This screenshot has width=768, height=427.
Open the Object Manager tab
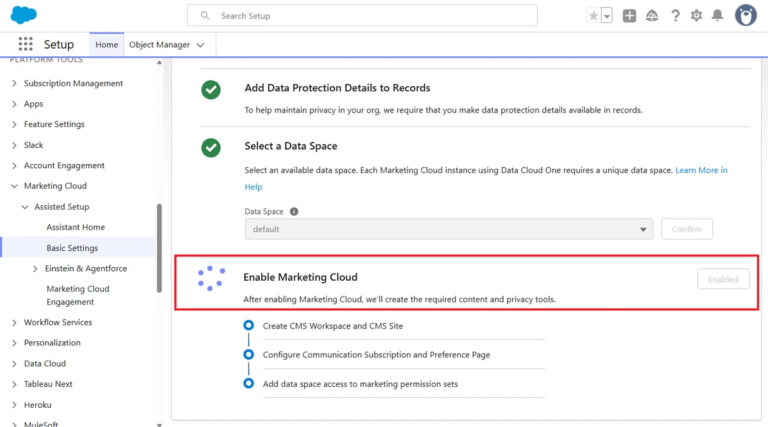point(159,45)
